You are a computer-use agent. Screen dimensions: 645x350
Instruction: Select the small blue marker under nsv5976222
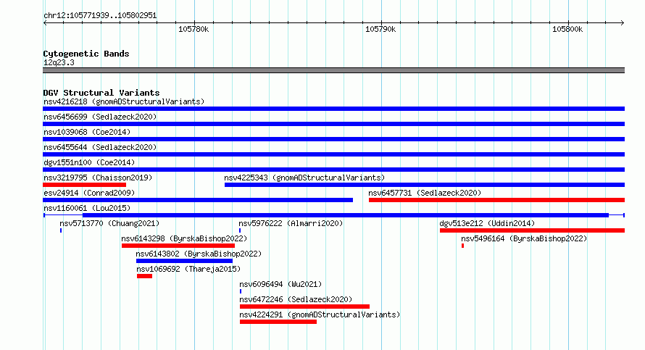[x=240, y=230]
